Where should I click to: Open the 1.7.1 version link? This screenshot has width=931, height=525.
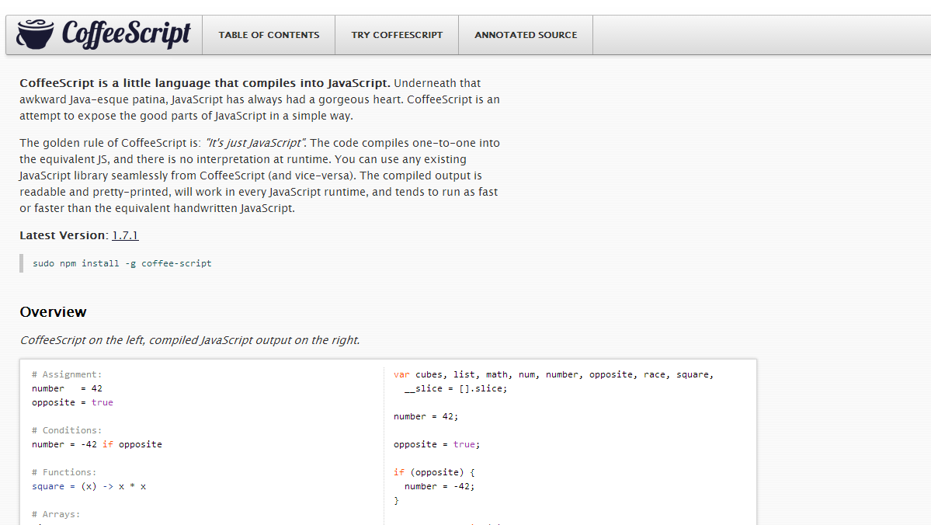(125, 235)
